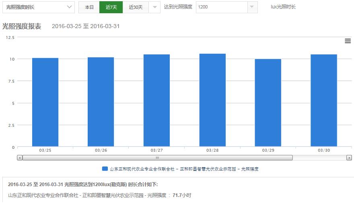Open the 光照强度时长 report type dropdown
354x203 pixels.
click(38, 7)
